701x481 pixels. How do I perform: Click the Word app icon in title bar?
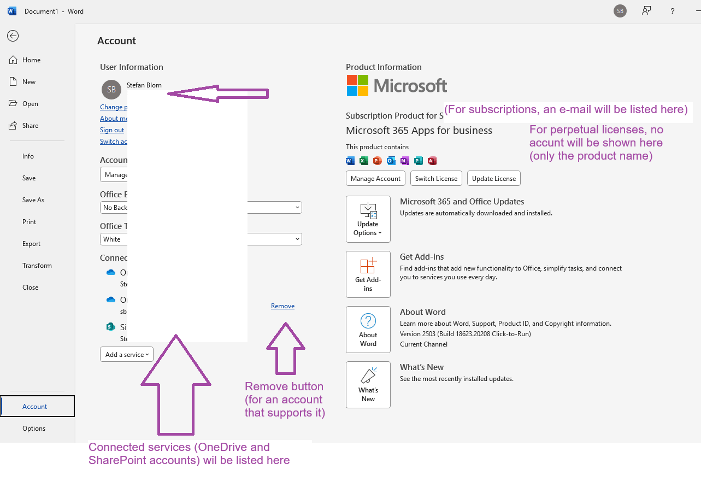coord(12,11)
